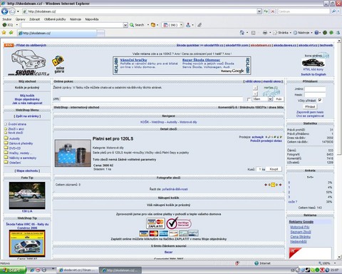
Task: Open Favorites Center star icon
Action: (x=4, y=33)
